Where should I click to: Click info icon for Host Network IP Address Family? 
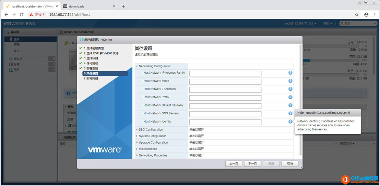tap(290, 73)
